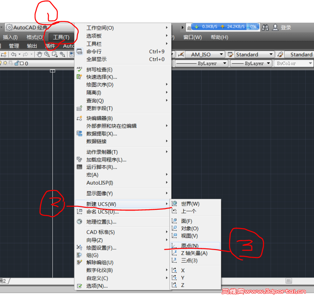
Task: Open the AutoCAD workspace gear icon
Action: [x=9, y=27]
